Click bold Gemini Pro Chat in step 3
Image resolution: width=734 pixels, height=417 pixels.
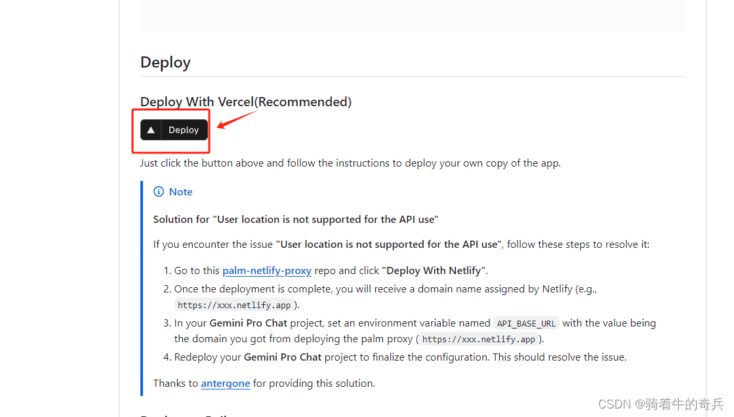pyautogui.click(x=249, y=323)
